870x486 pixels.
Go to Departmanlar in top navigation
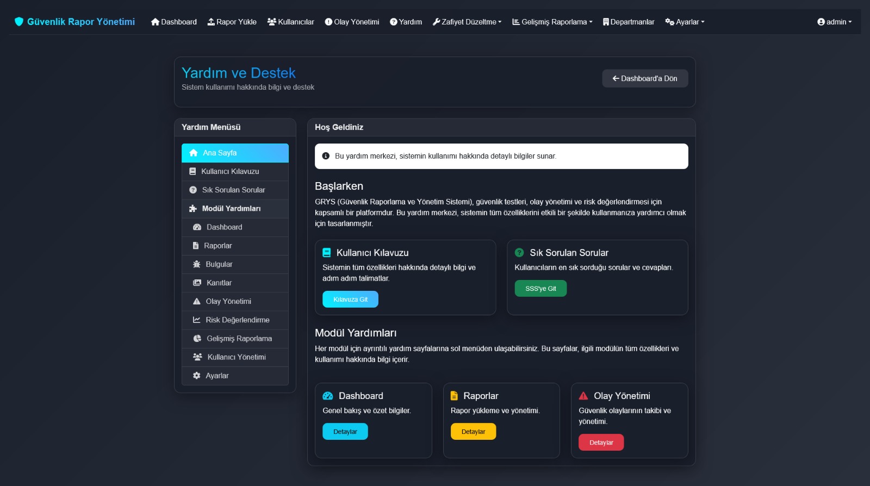629,22
